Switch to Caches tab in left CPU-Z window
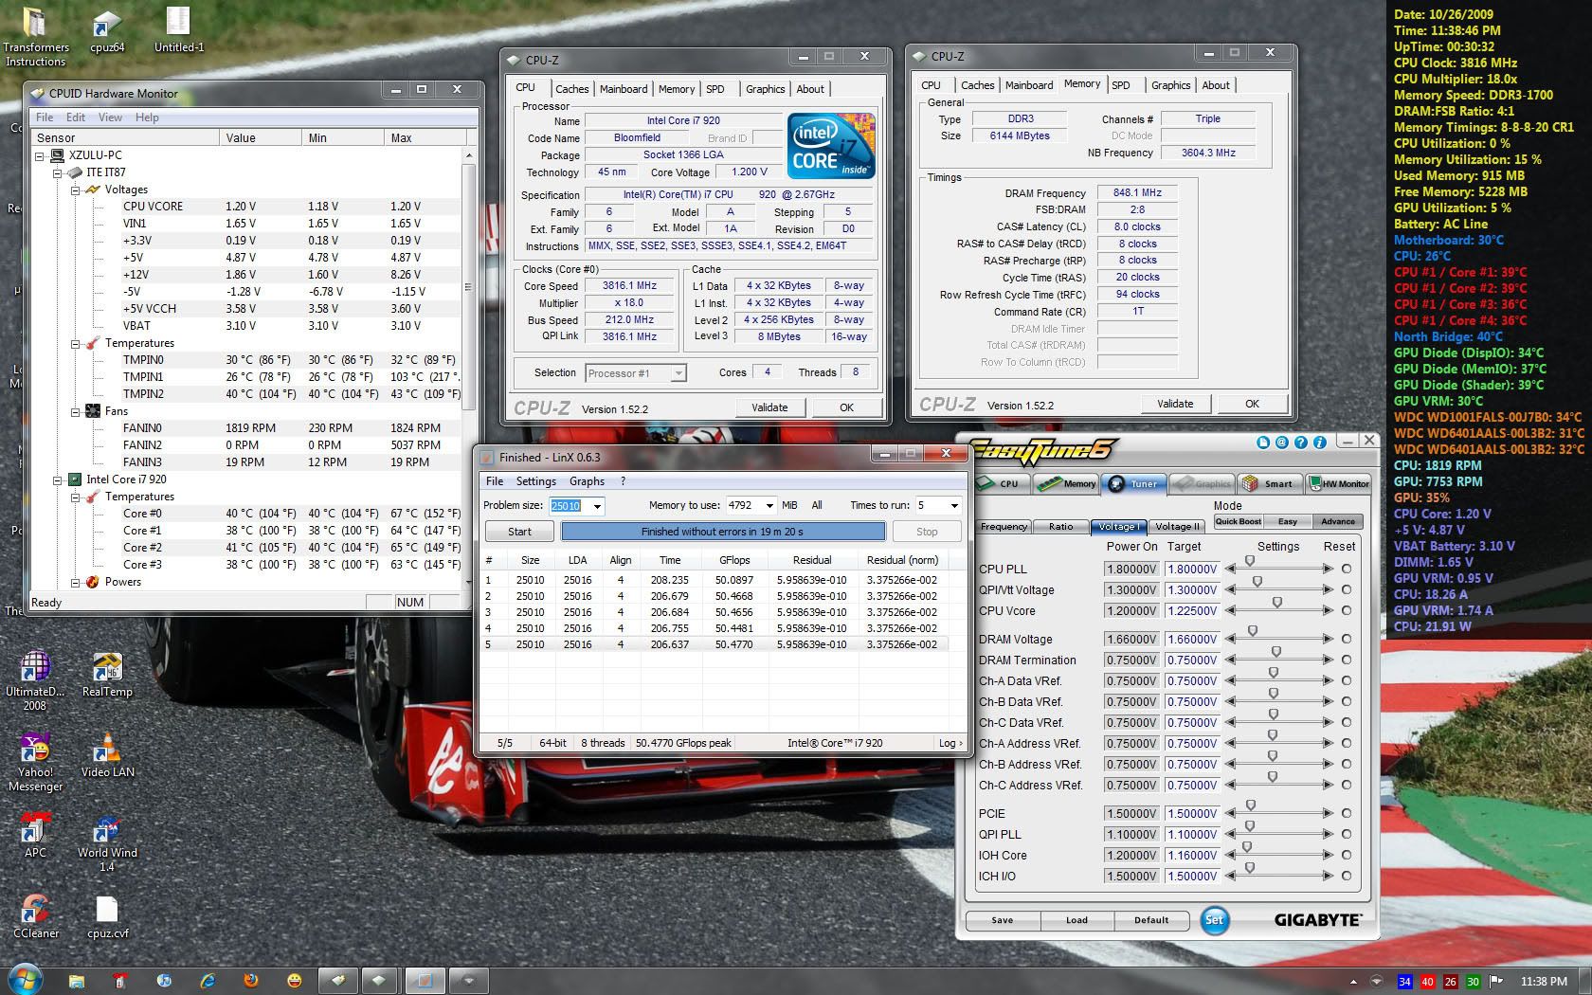 (571, 89)
